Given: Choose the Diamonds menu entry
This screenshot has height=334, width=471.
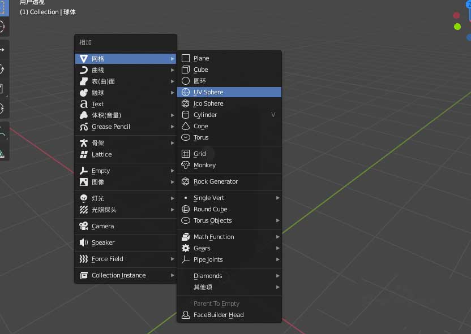Looking at the screenshot, I should pyautogui.click(x=229, y=276).
